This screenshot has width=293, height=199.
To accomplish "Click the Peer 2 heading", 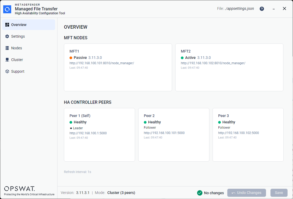I will 149,116.
